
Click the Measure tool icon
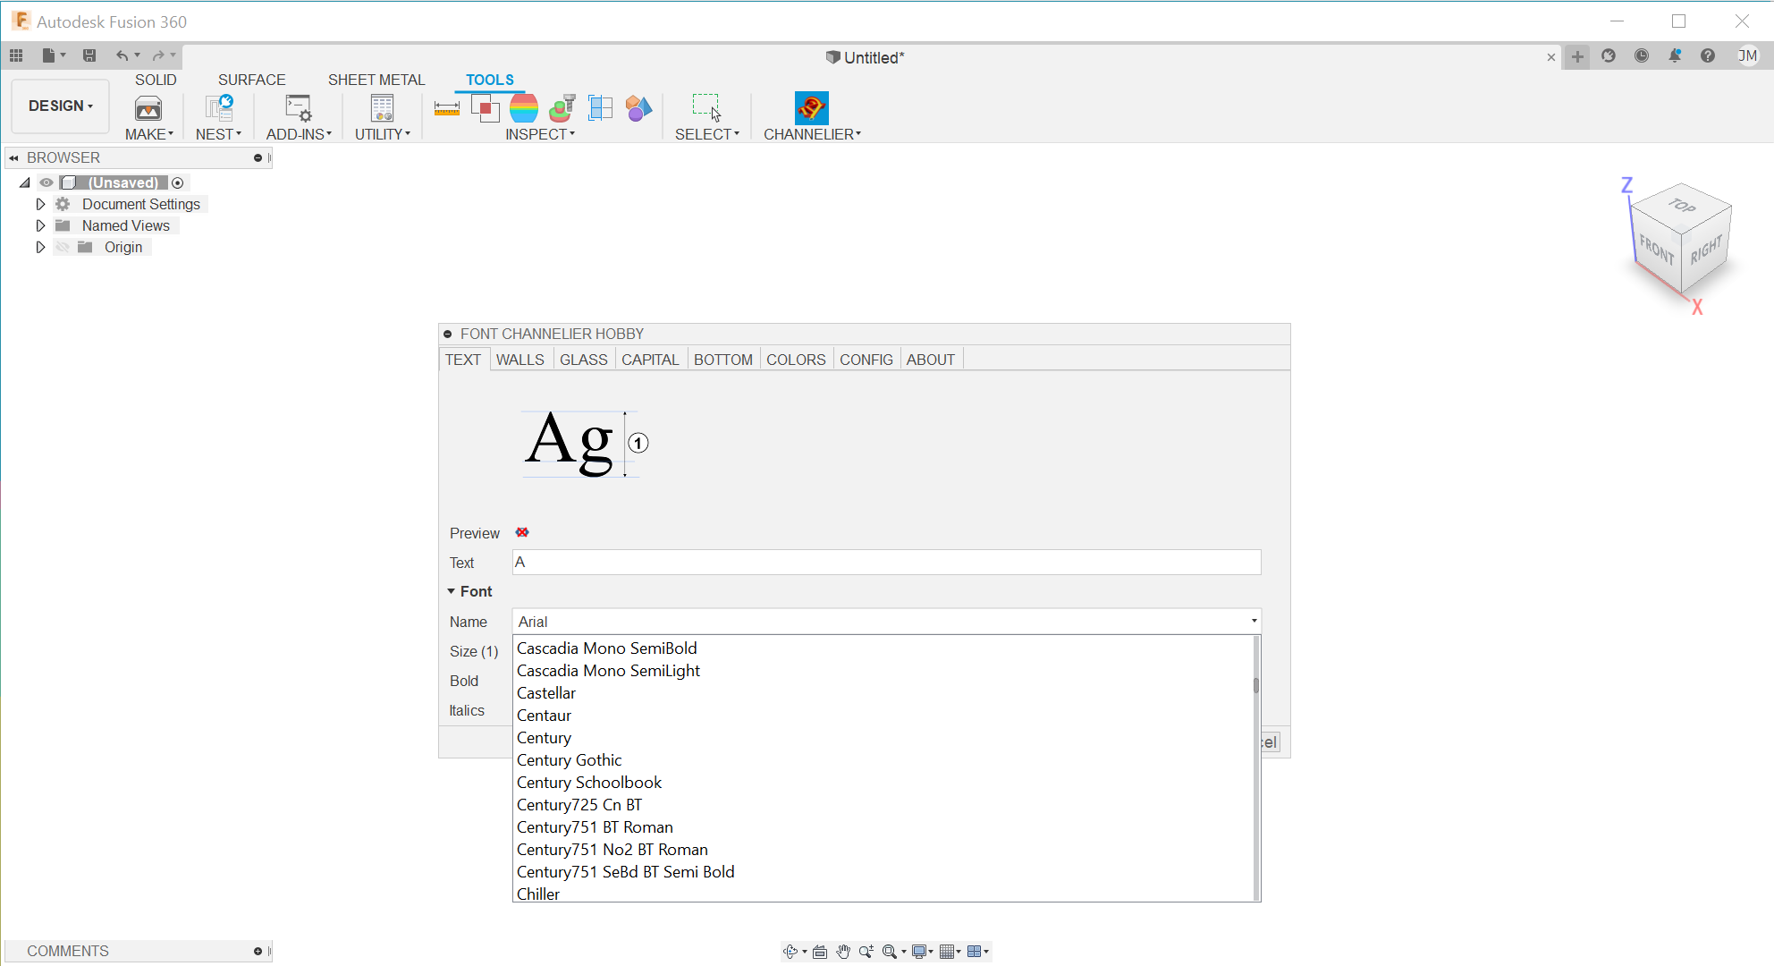(446, 108)
